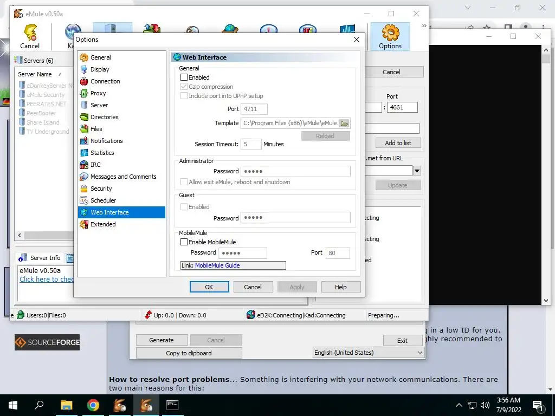Open File Explorer from the taskbar
The width and height of the screenshot is (555, 416).
pyautogui.click(x=66, y=405)
